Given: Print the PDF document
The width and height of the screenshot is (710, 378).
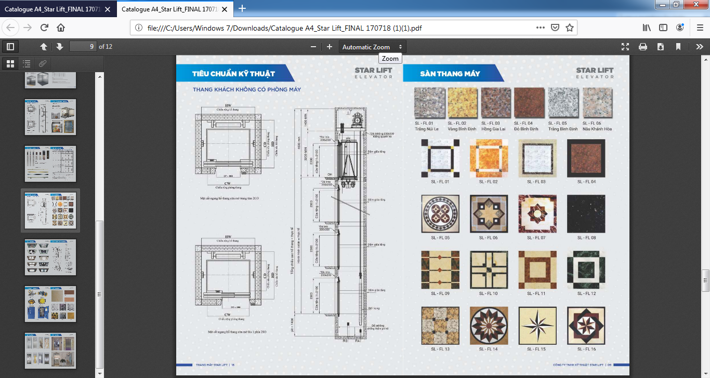Looking at the screenshot, I should (x=643, y=47).
